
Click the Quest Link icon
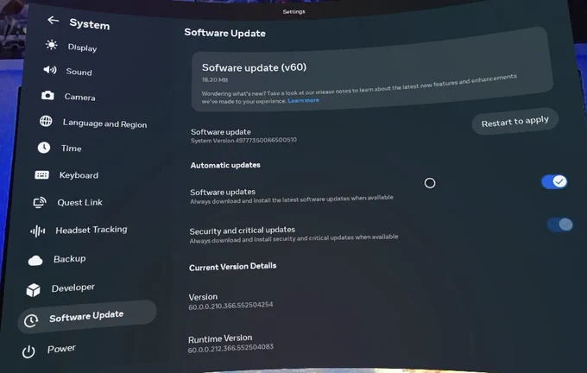(x=40, y=202)
